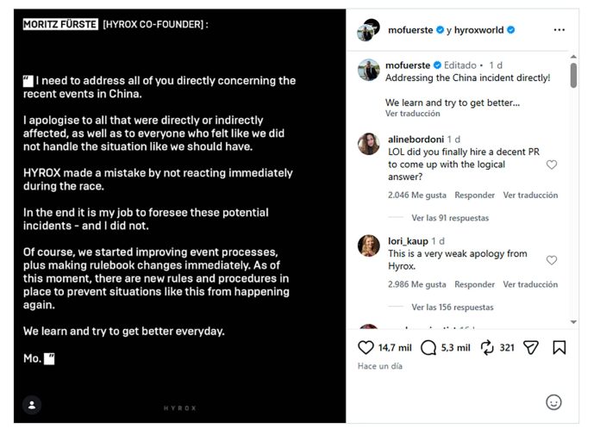This screenshot has height=441, width=600.
Task: Repost using the circular arrows icon
Action: pyautogui.click(x=487, y=348)
